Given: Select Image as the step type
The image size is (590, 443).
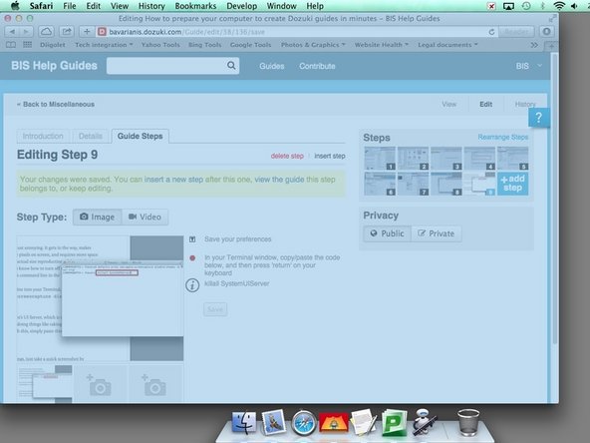Looking at the screenshot, I should [x=98, y=217].
